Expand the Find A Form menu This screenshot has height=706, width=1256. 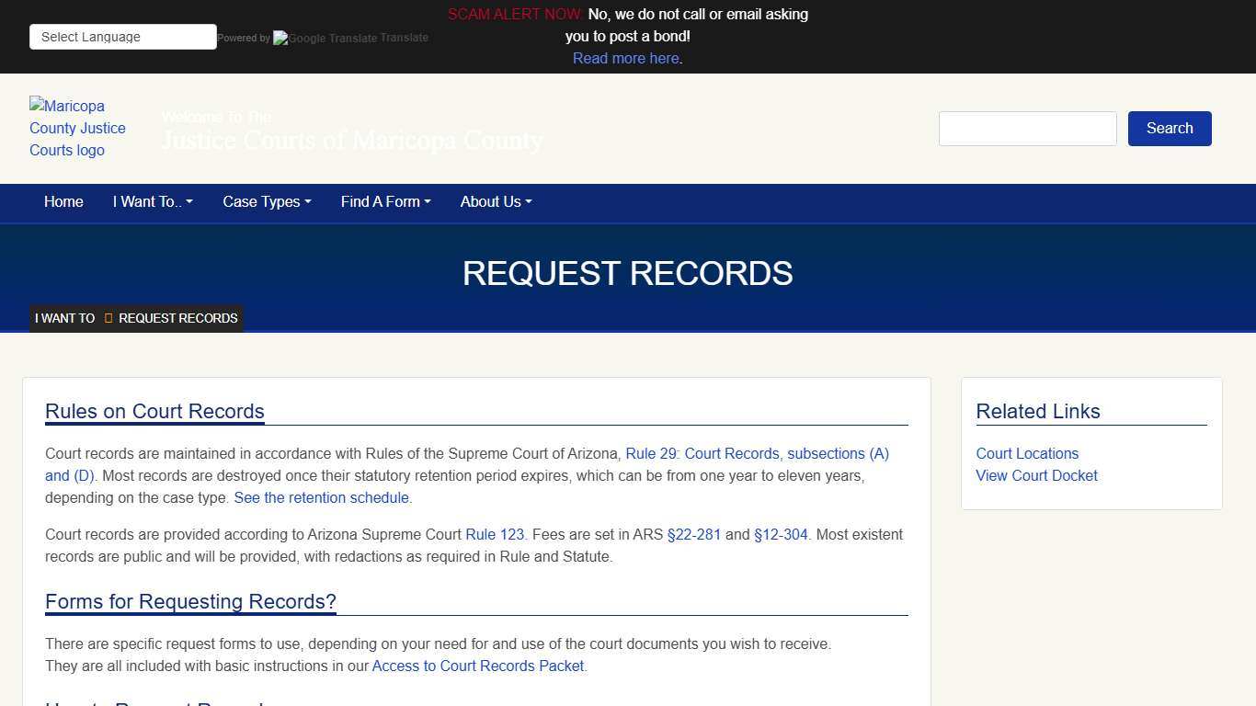tap(385, 201)
